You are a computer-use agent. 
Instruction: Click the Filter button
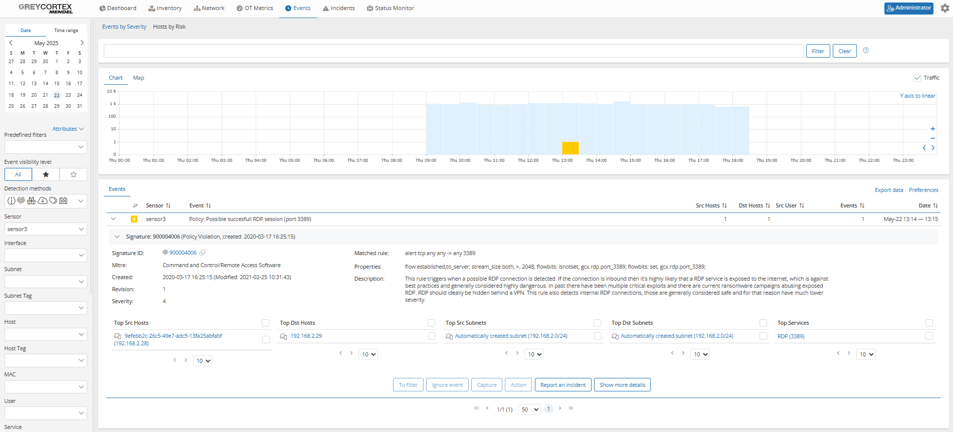(818, 51)
